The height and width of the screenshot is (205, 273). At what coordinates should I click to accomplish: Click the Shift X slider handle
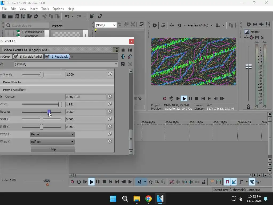pyautogui.click(x=41, y=119)
